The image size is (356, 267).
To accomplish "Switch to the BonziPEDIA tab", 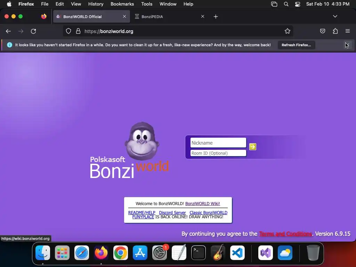I will [170, 16].
